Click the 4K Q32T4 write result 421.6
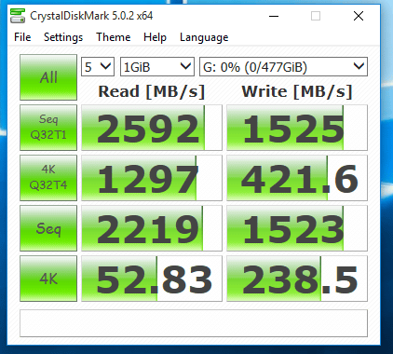This screenshot has height=354, width=393. coord(297,178)
